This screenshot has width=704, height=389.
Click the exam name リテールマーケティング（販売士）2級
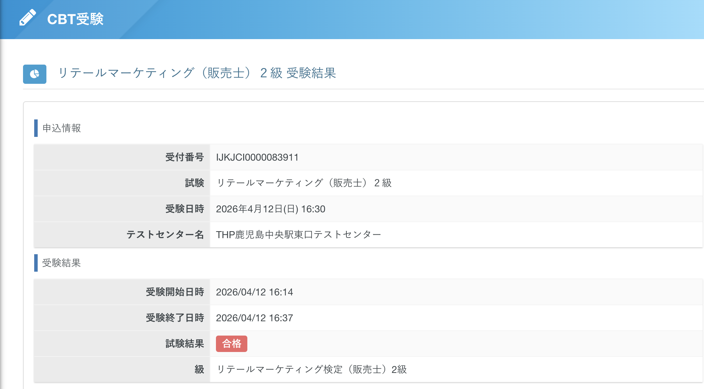pos(304,183)
